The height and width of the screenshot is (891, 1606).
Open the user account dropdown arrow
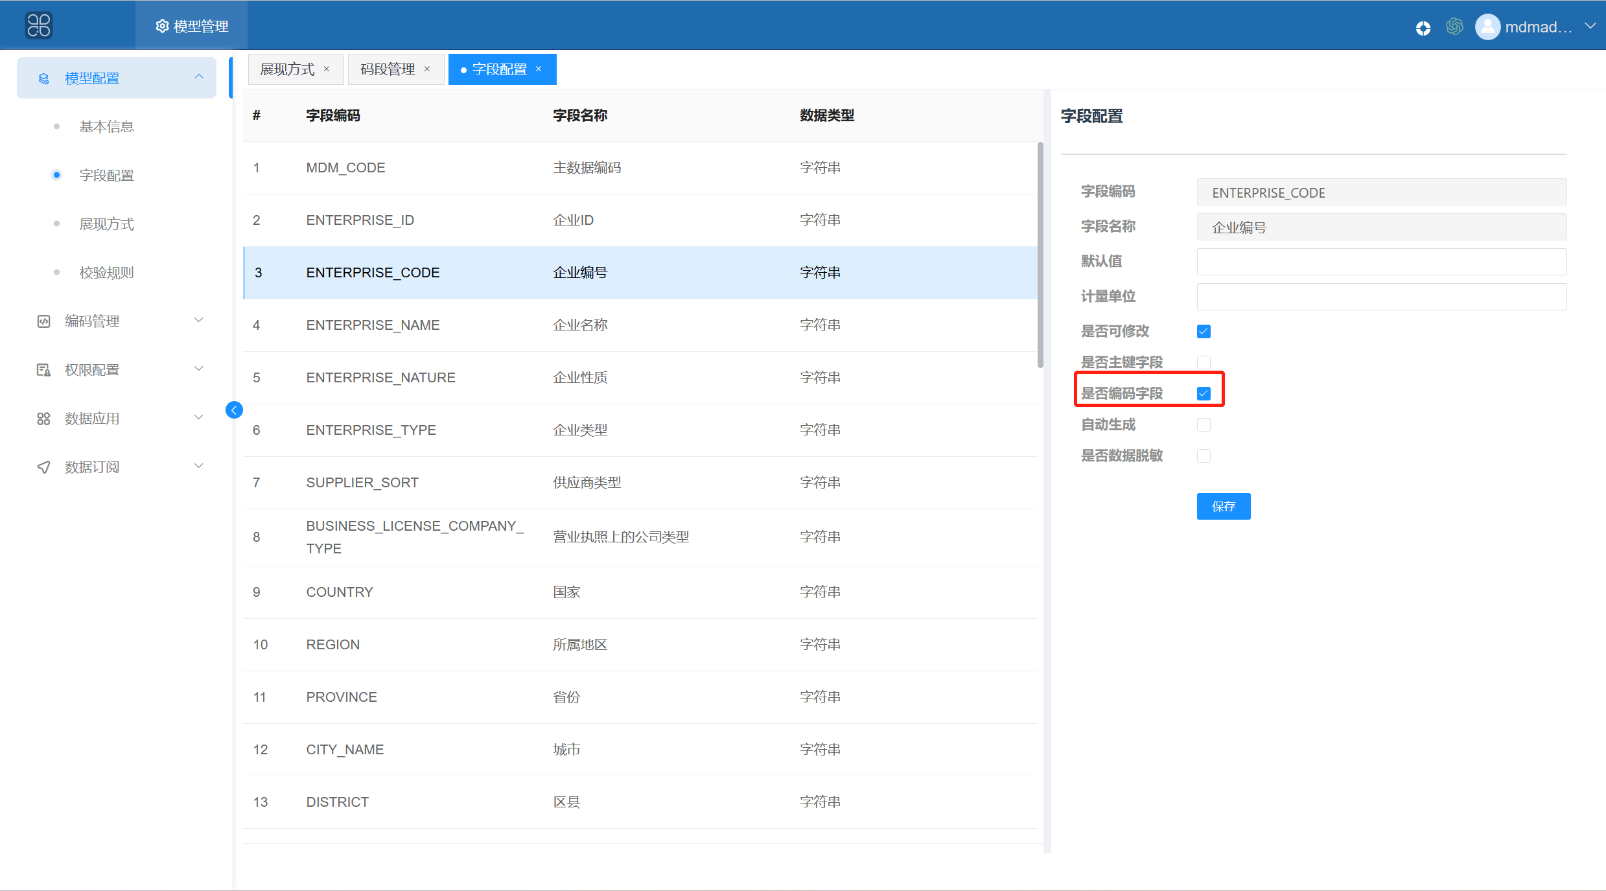pyautogui.click(x=1590, y=27)
